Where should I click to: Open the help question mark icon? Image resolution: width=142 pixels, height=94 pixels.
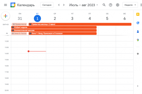110,5
